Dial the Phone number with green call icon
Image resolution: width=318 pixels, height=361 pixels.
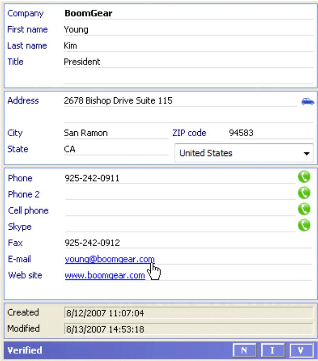tap(304, 177)
